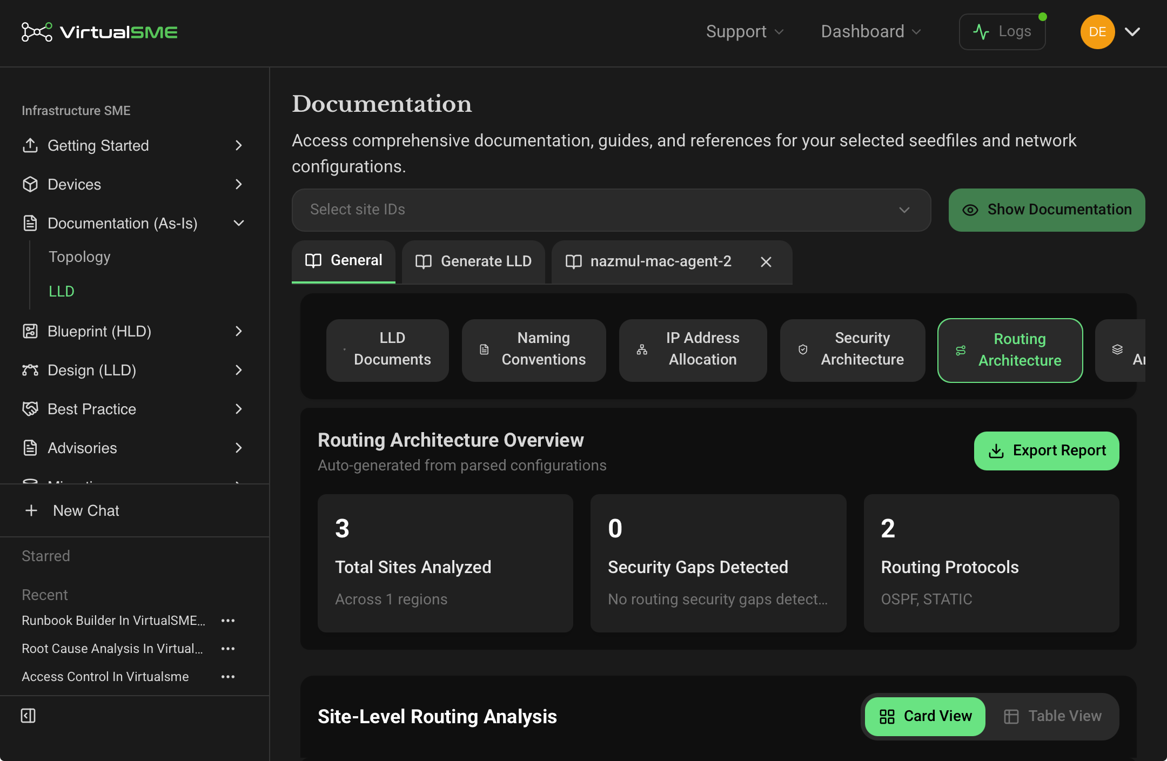Screen dimensions: 1167x761
Task: Click the Advisories document icon
Action: (x=30, y=448)
